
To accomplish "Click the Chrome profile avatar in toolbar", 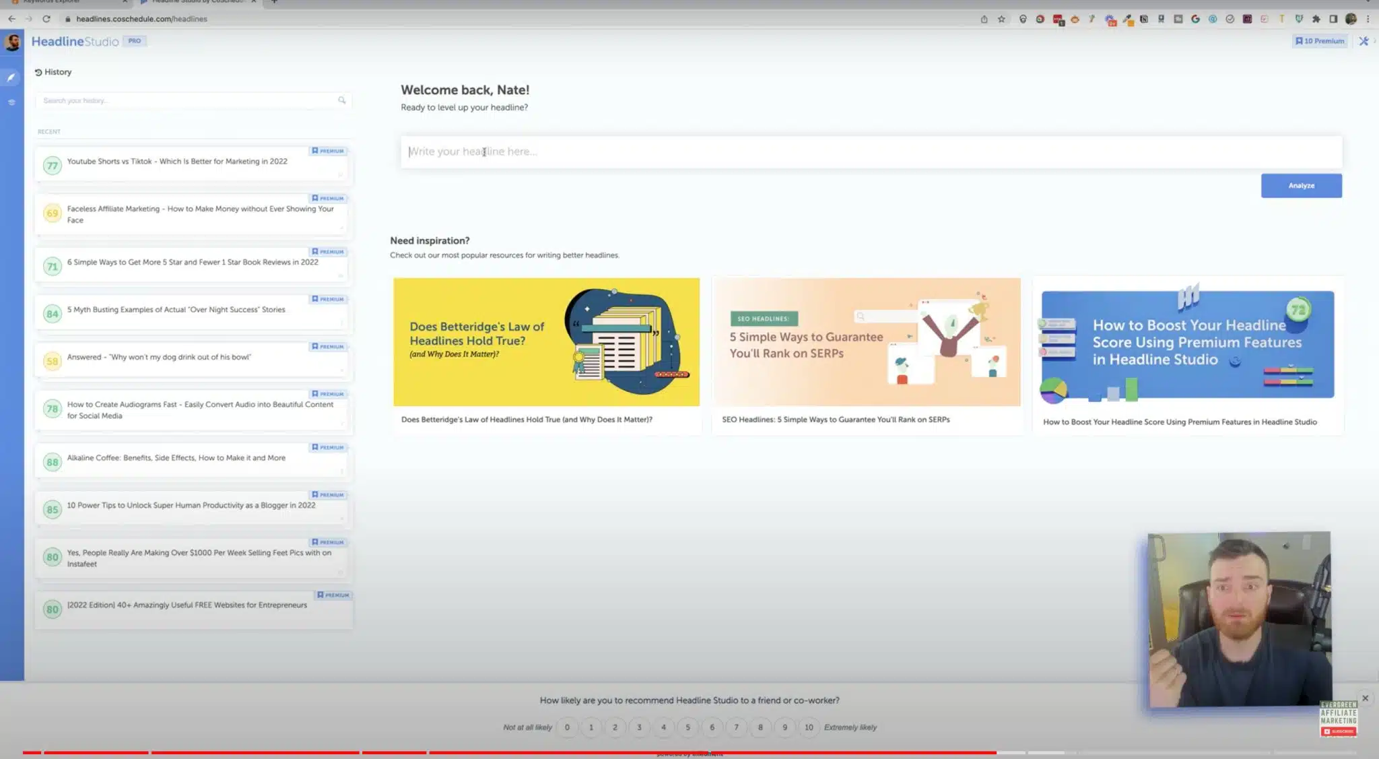I will (x=1351, y=19).
